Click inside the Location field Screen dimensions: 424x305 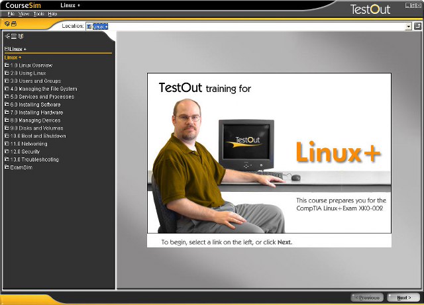click(249, 26)
